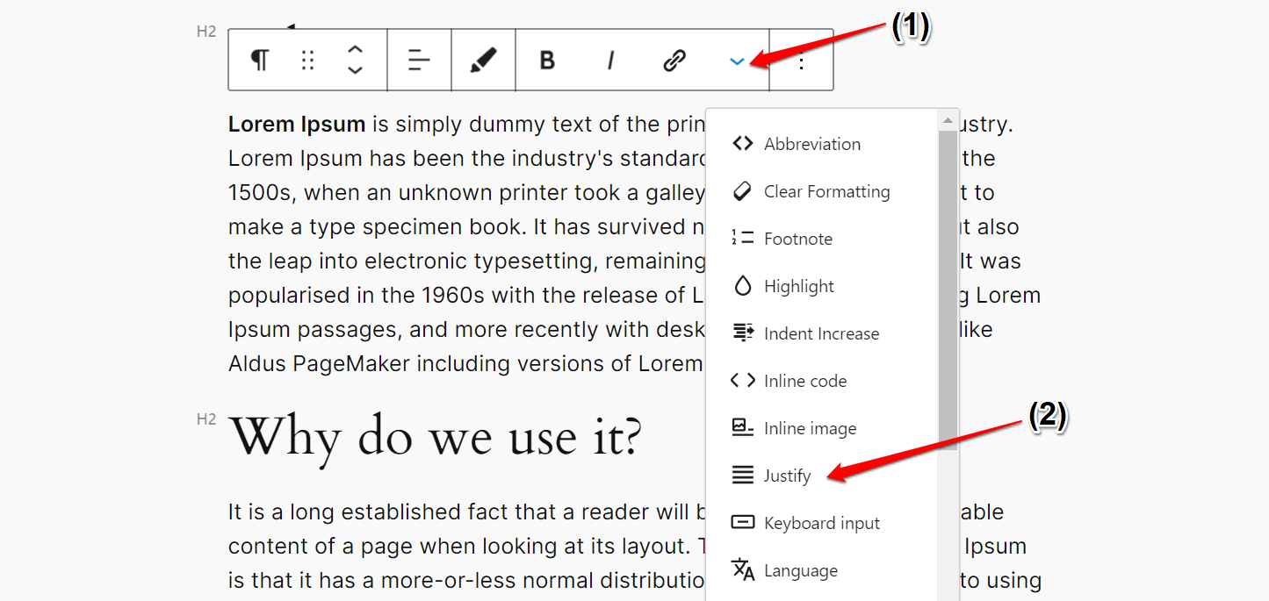Toggle Highlight formatting in the dropdown
Viewport: 1269px width, 601px height.
(x=798, y=285)
